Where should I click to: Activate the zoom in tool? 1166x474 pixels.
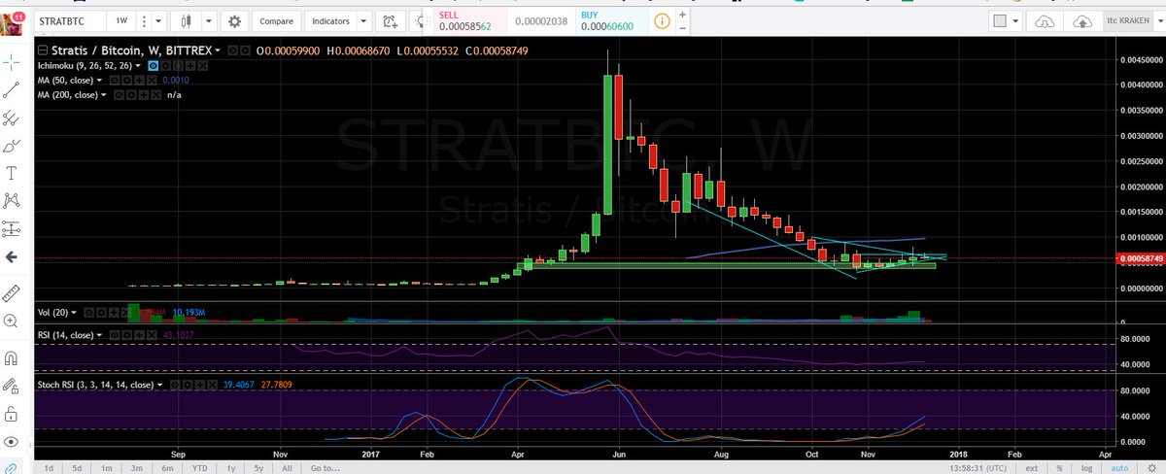coord(12,320)
